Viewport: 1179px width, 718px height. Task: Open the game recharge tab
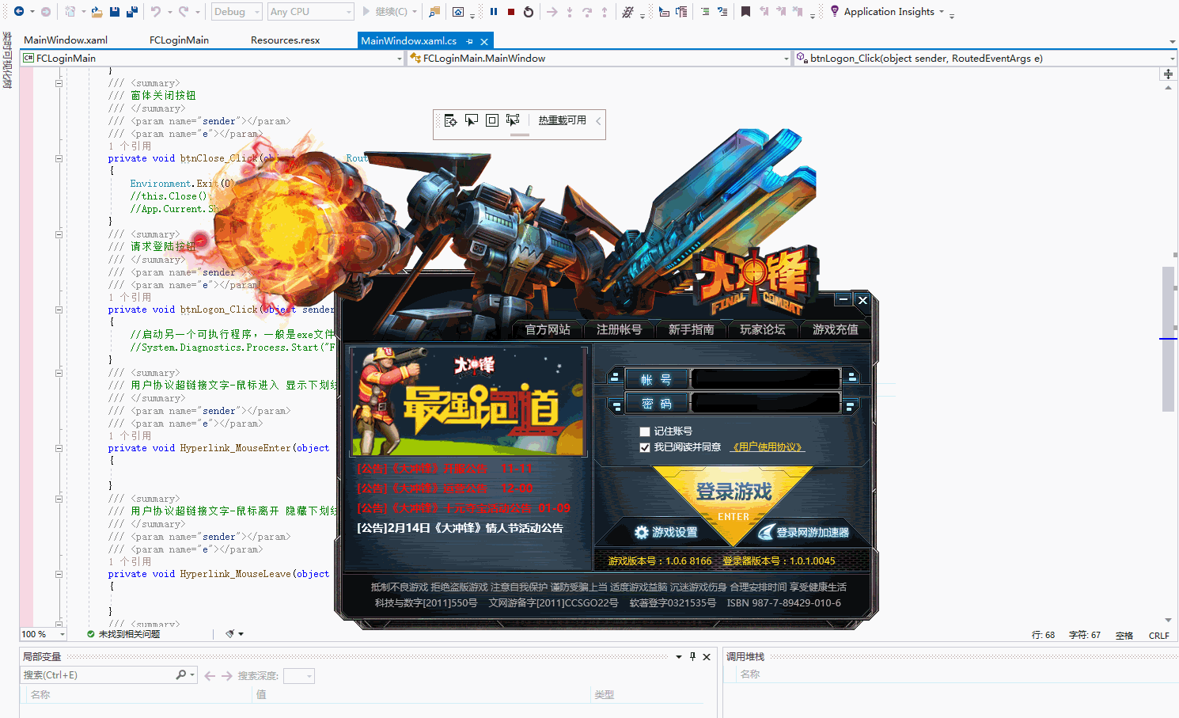tap(835, 329)
